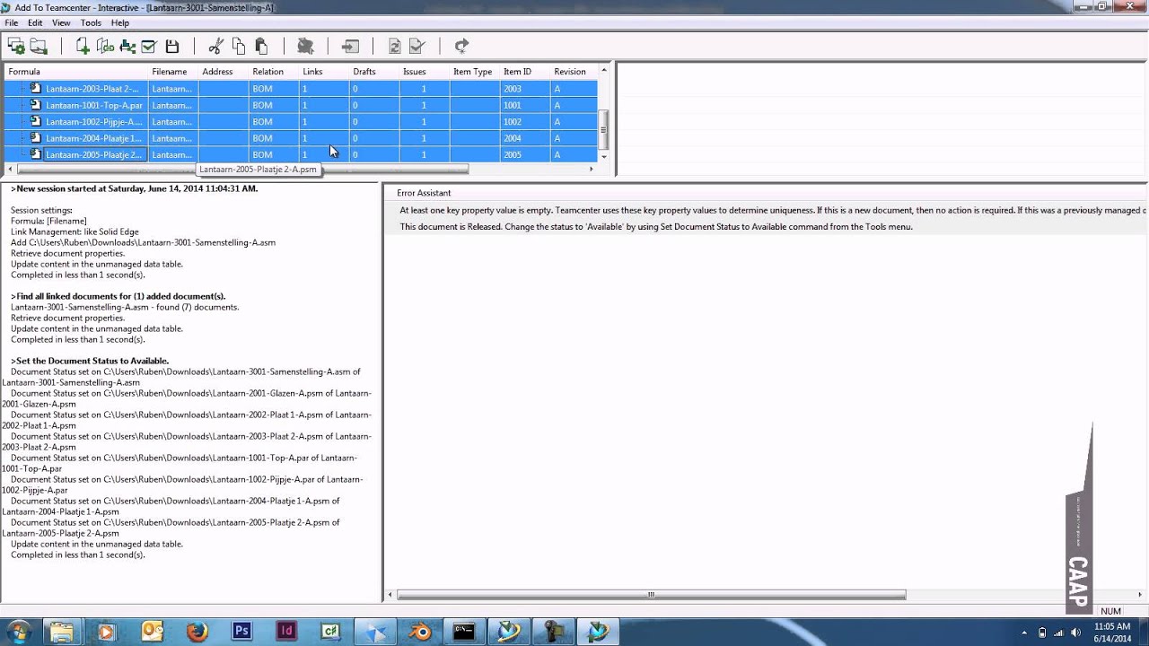1149x646 pixels.
Task: Click the Error Assistant horizontal scrollbar thumb
Action: (652, 594)
